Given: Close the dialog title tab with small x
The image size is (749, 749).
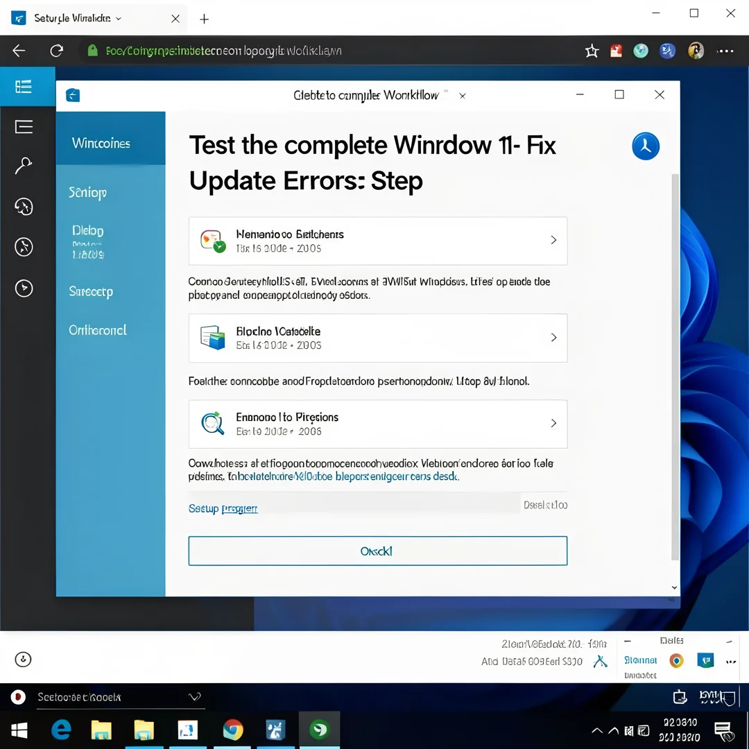Looking at the screenshot, I should (463, 96).
